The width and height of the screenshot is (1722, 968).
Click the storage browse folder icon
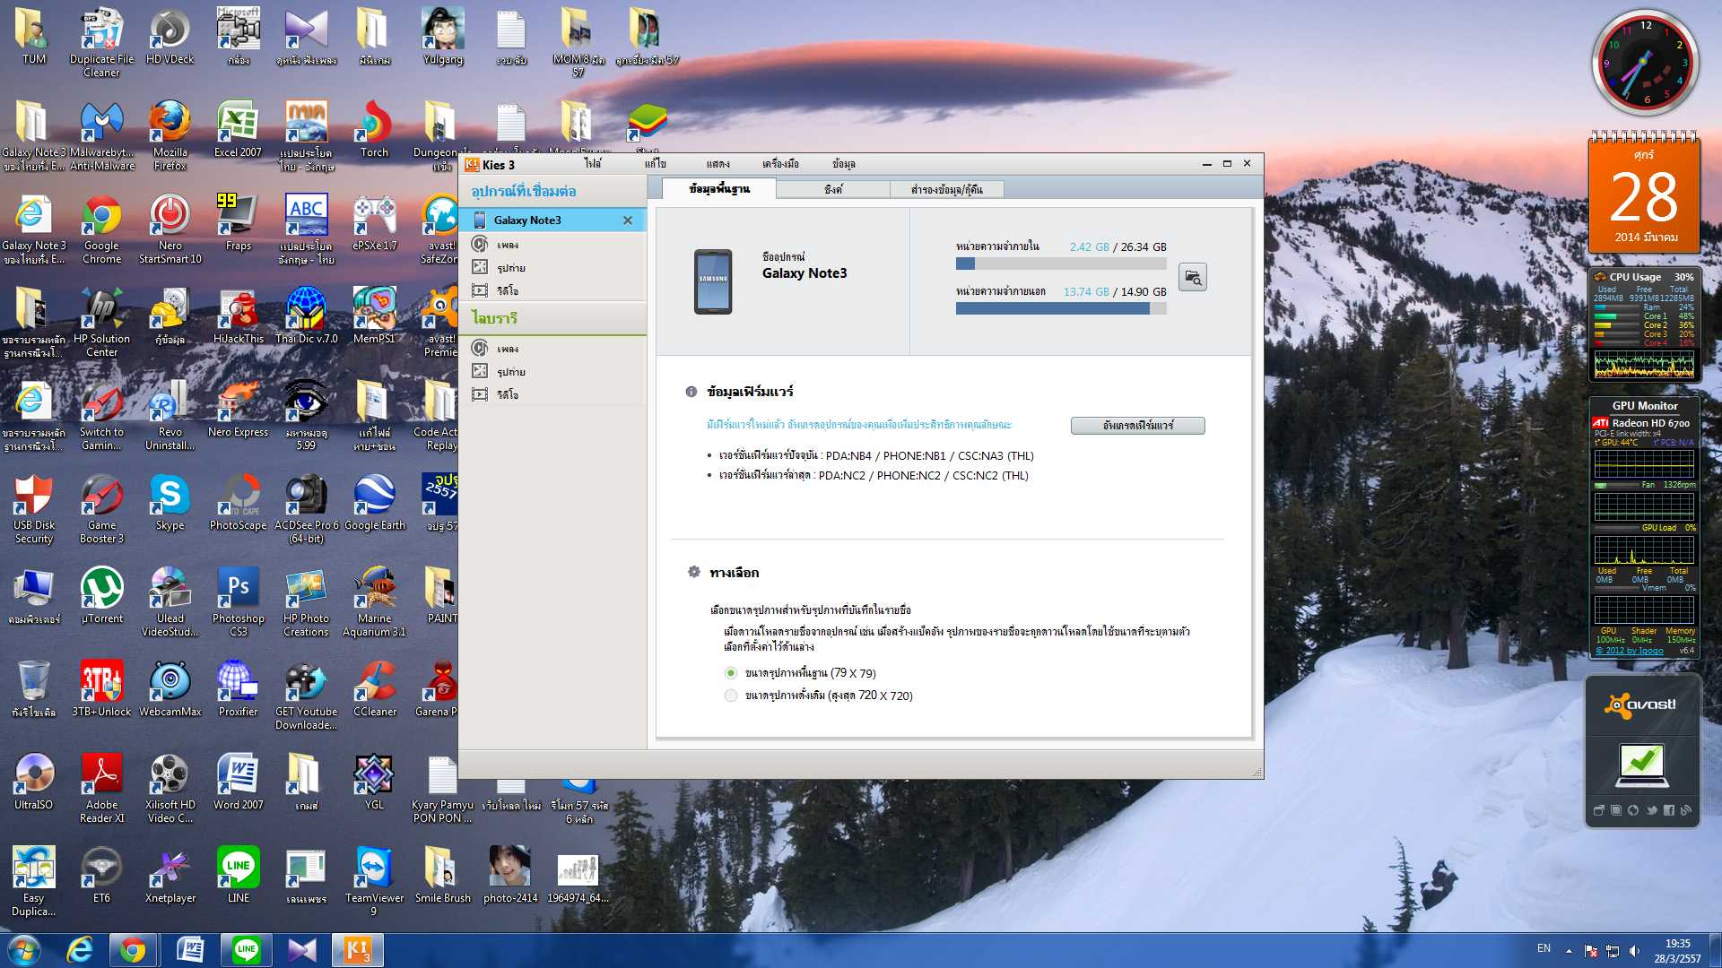click(x=1192, y=278)
